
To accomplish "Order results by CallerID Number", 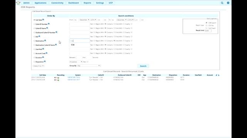I will (x=34, y=24).
